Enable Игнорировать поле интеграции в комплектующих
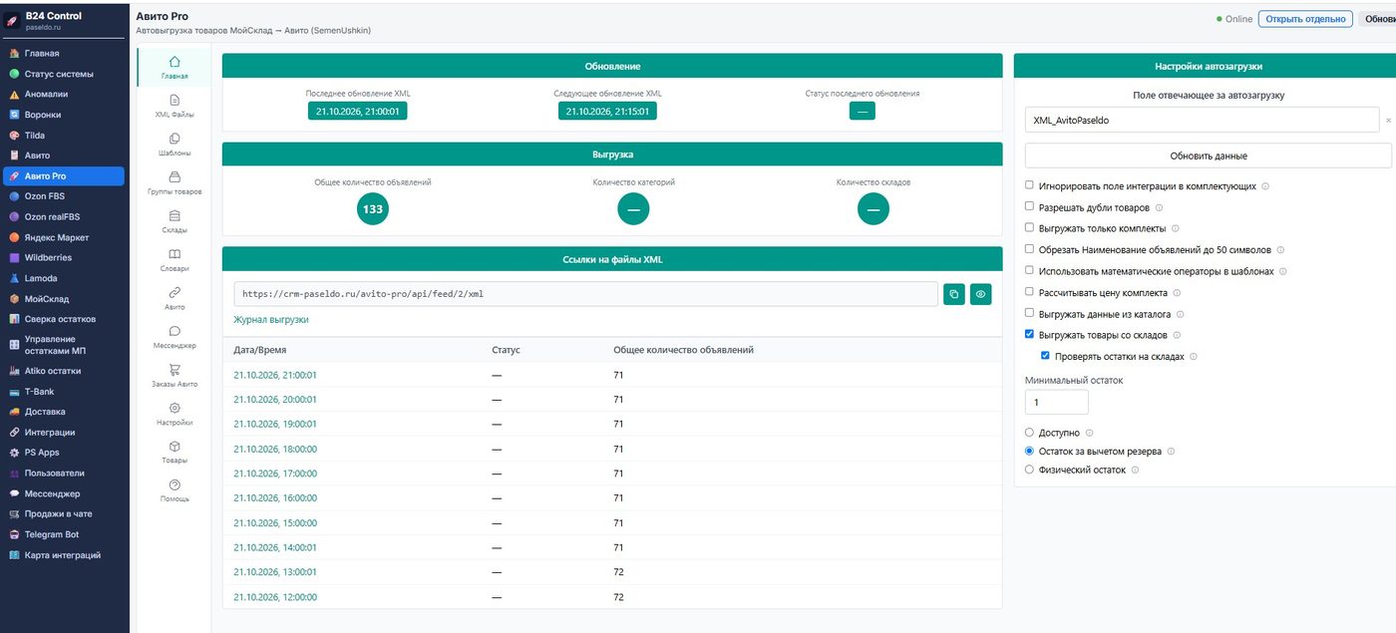Image resolution: width=1396 pixels, height=633 pixels. click(x=1029, y=185)
